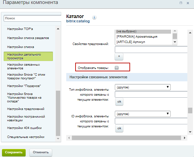Select [ARTICLE] Артикул in the properties list
Screen dimensions: 194x157
131,42
